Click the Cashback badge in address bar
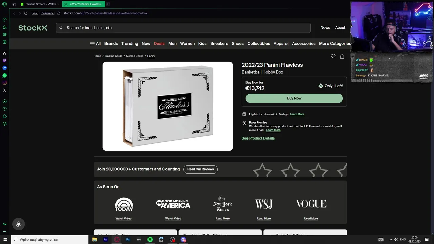This screenshot has height=244, width=434. tap(47, 13)
